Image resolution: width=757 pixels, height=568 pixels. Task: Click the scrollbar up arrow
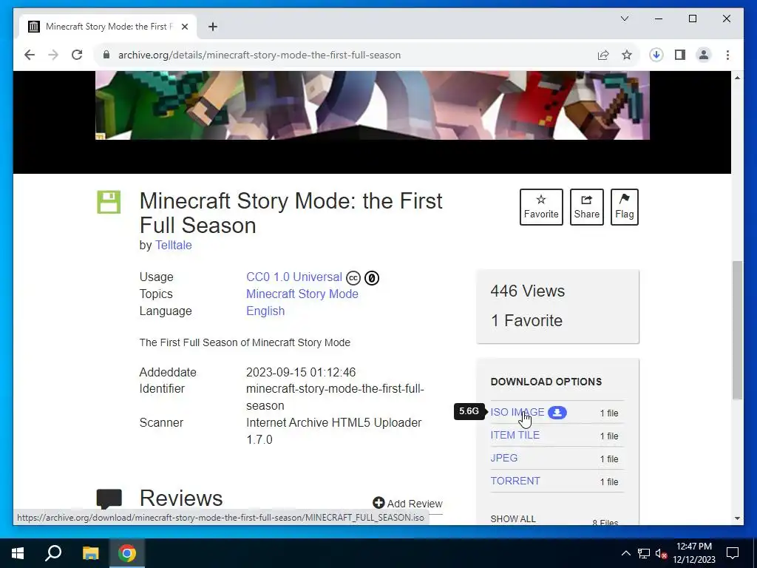point(737,78)
